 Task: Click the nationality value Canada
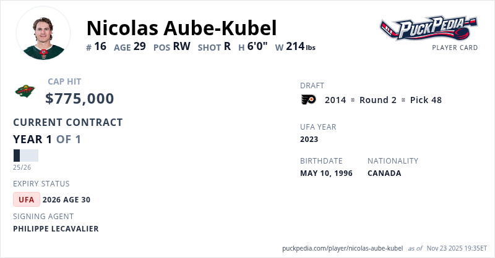coord(384,173)
